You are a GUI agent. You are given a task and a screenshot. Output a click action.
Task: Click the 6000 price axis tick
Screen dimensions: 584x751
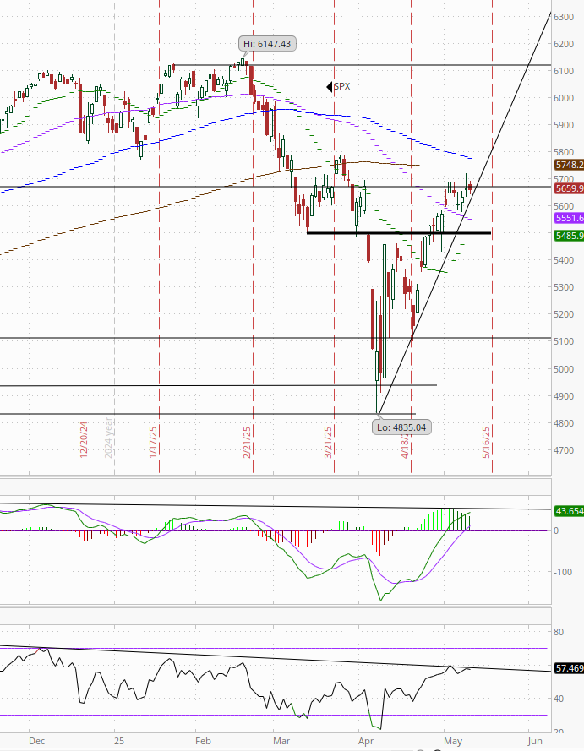tap(564, 98)
